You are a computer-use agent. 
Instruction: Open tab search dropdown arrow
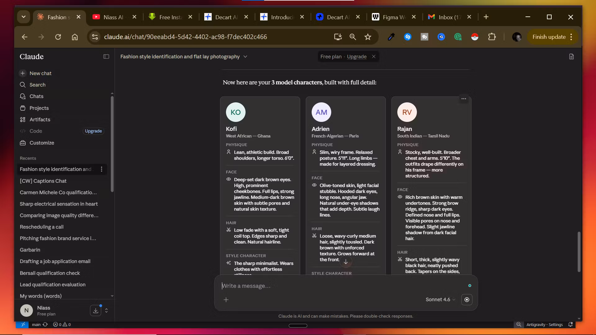[x=24, y=17]
